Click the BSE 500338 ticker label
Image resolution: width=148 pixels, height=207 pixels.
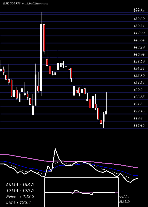click(x=12, y=4)
